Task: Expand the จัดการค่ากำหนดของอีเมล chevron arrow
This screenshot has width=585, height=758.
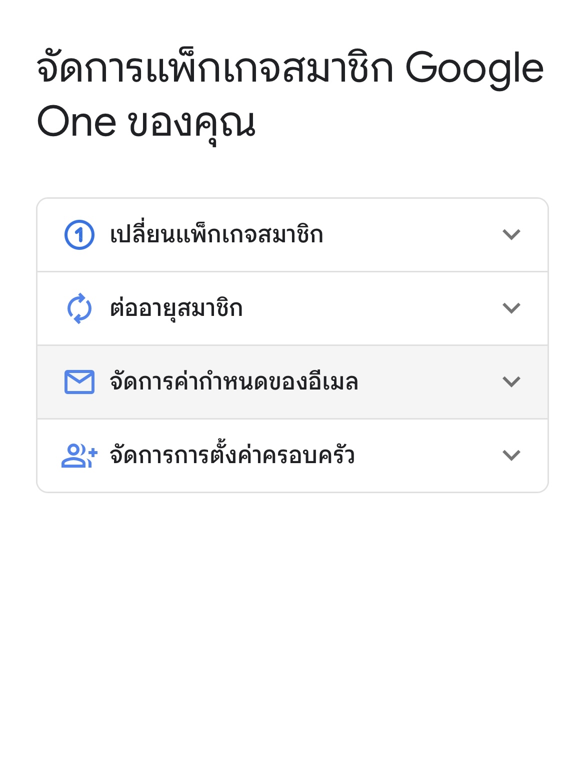Action: [511, 382]
